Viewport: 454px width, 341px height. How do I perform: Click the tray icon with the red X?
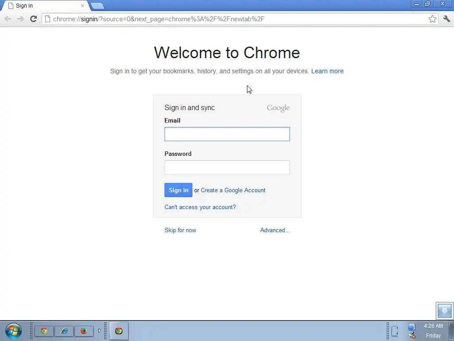point(412,335)
